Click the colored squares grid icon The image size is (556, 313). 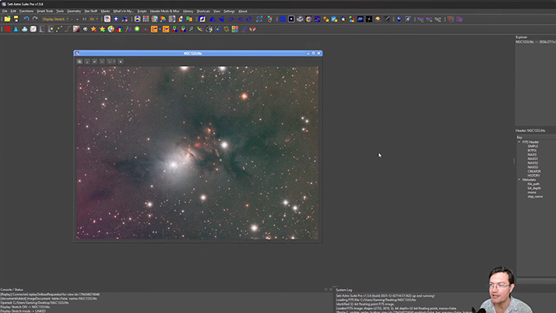pyautogui.click(x=146, y=19)
